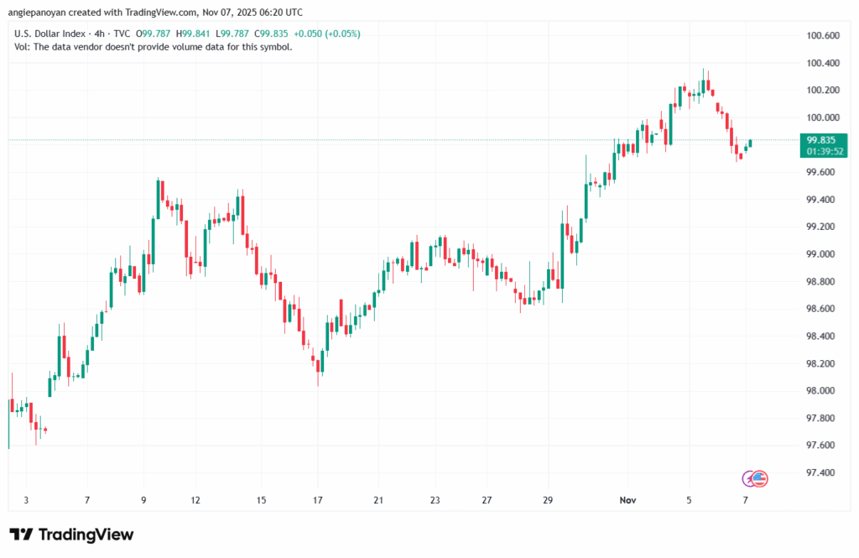Viewport: 859px width, 558px height.
Task: Click the TradingView.com attribution text
Action: [x=159, y=12]
